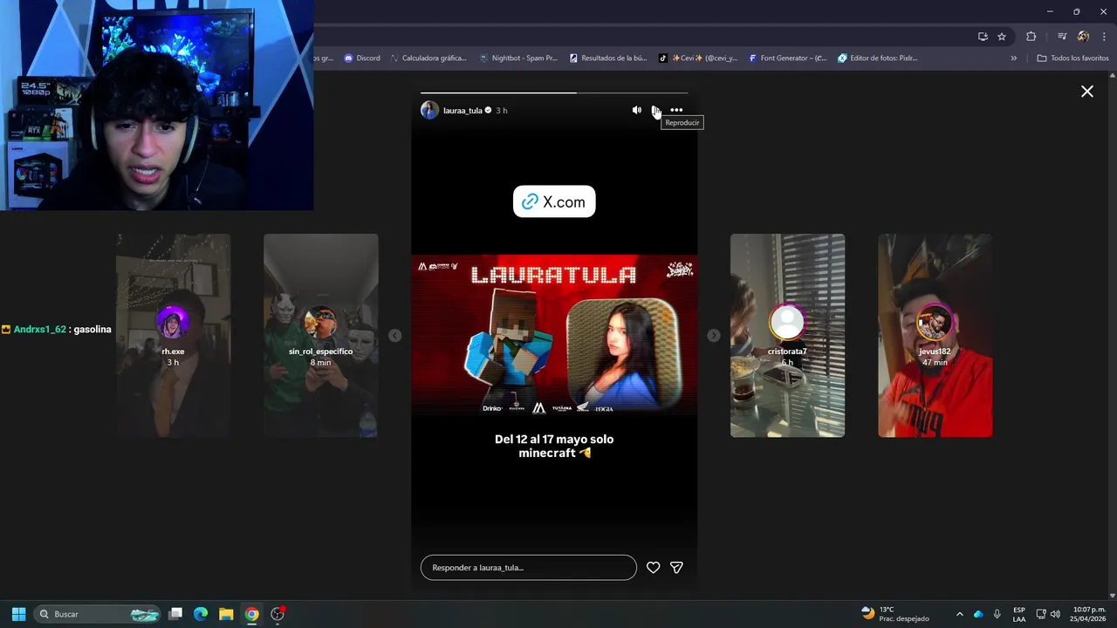Image resolution: width=1117 pixels, height=628 pixels.
Task: Open the weather widget showing 13°C
Action: coord(894,614)
